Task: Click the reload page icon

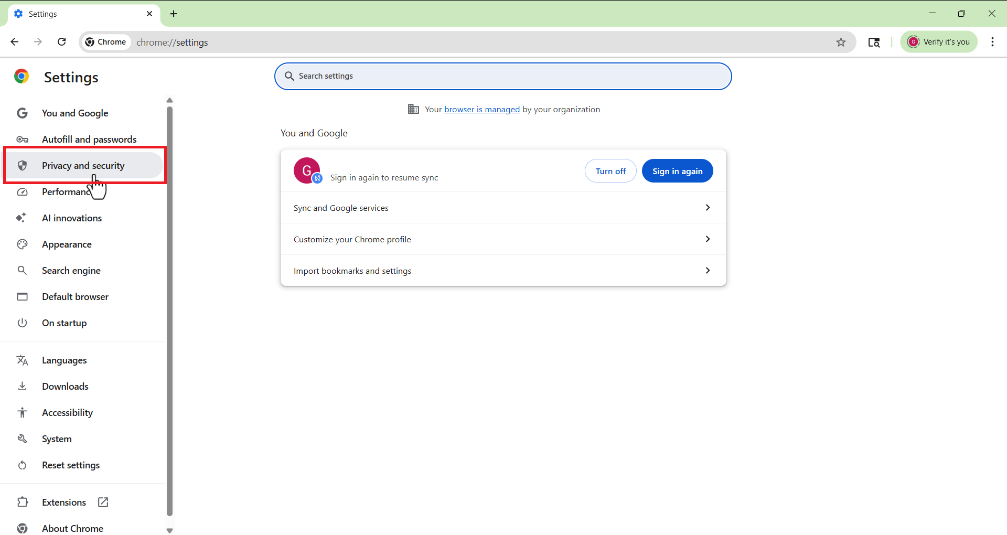Action: (x=62, y=42)
